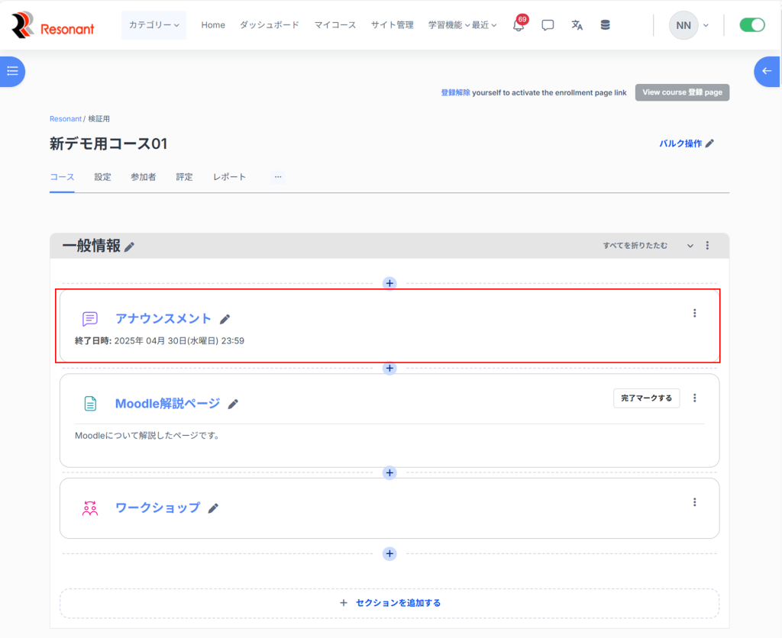The image size is (782, 638).
Task: Open the right block drawer arrow
Action: coord(767,71)
